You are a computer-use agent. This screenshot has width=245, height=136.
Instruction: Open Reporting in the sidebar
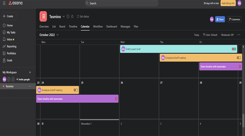pos(11,47)
